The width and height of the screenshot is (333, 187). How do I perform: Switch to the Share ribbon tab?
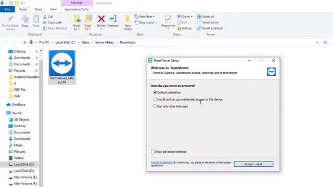point(38,9)
